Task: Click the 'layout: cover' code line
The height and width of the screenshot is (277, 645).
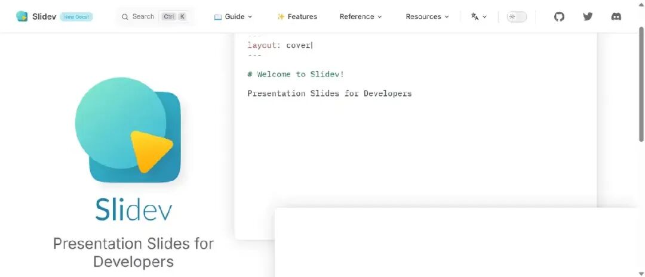Action: 279,45
